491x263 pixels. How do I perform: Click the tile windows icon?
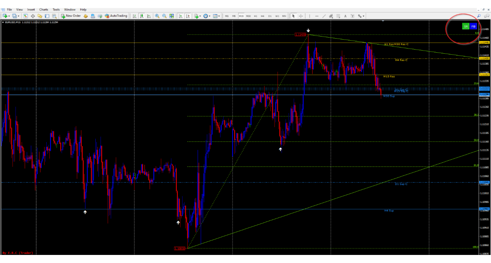(x=171, y=16)
